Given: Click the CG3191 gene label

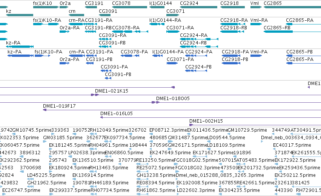Looking at the screenshot, I should (x=94, y=3).
